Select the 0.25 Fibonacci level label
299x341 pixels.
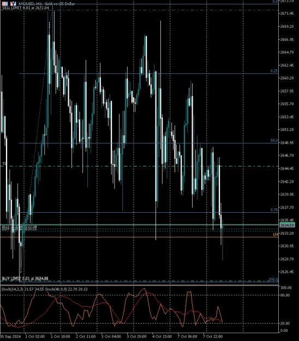point(274,71)
